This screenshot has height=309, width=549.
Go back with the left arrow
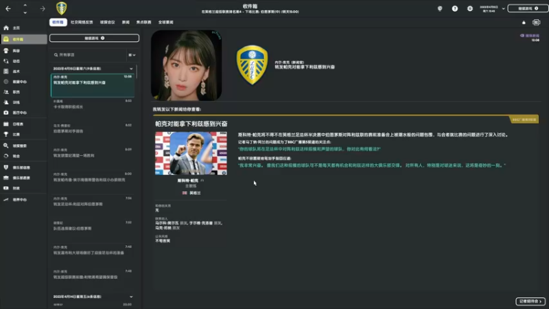[x=8, y=8]
